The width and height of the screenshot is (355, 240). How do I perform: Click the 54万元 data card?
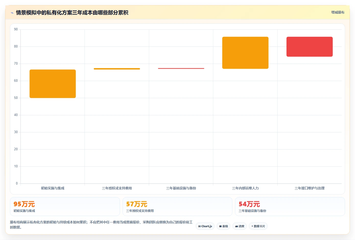[290, 207]
